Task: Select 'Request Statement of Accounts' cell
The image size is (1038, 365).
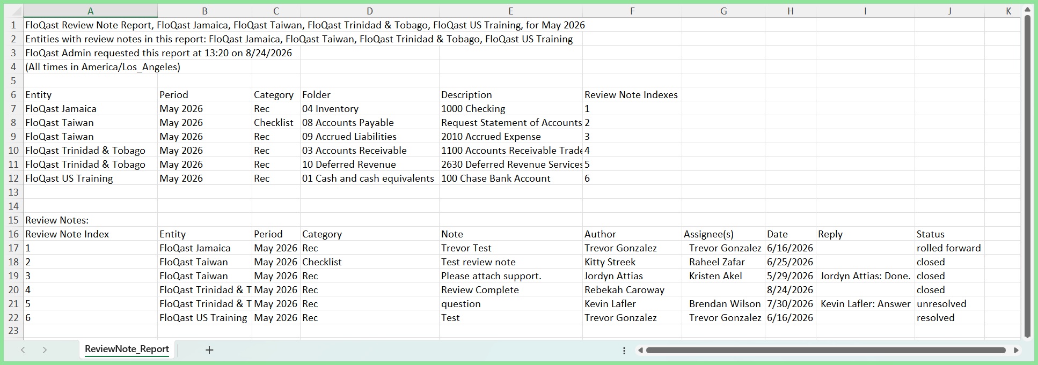Action: coord(510,123)
